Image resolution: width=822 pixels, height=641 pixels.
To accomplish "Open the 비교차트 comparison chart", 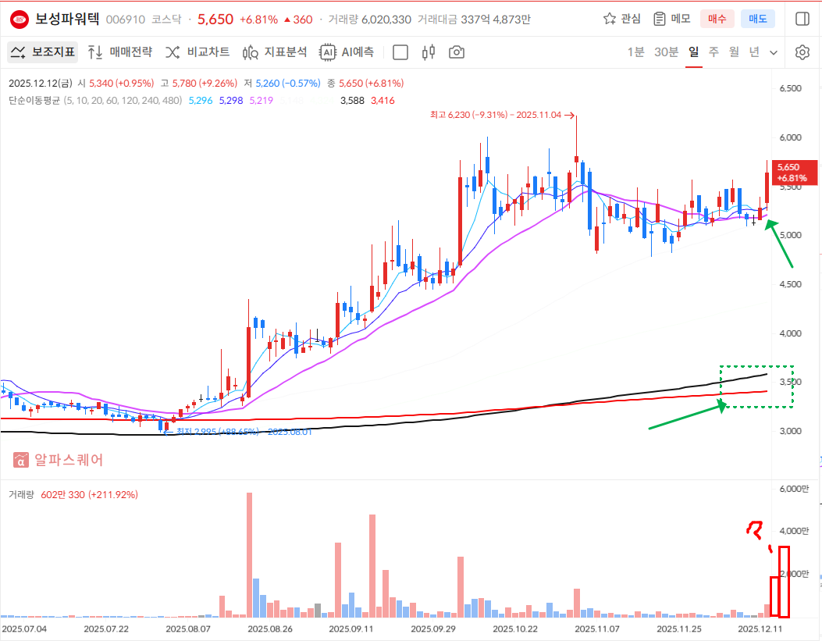I will coord(197,52).
